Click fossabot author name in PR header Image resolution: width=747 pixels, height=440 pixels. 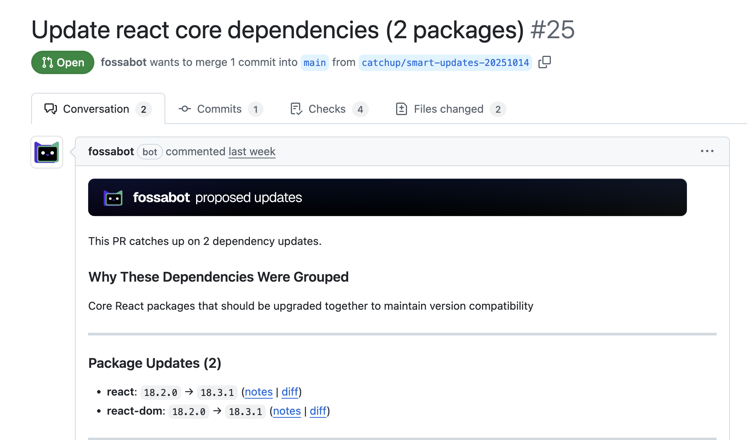tap(124, 62)
